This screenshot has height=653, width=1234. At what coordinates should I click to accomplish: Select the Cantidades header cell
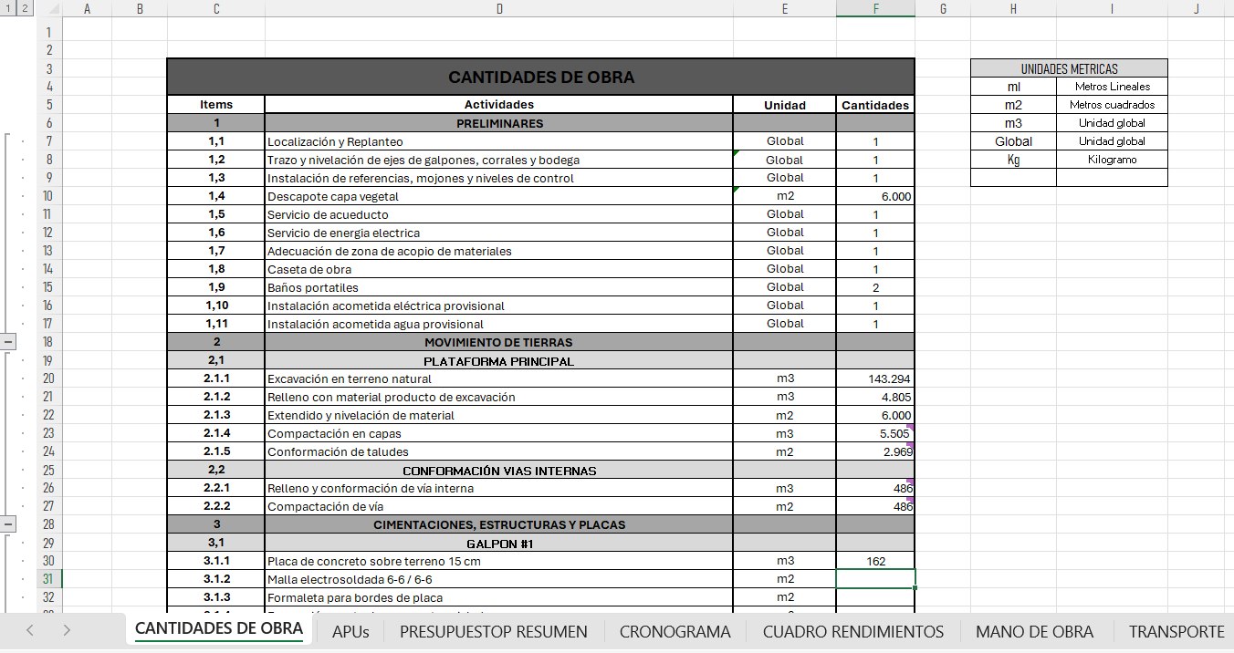coord(875,105)
